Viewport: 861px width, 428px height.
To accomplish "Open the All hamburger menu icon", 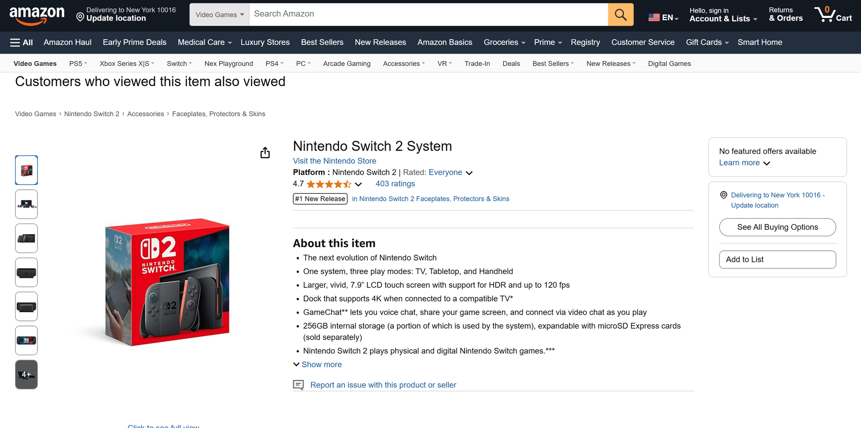I will (x=15, y=43).
